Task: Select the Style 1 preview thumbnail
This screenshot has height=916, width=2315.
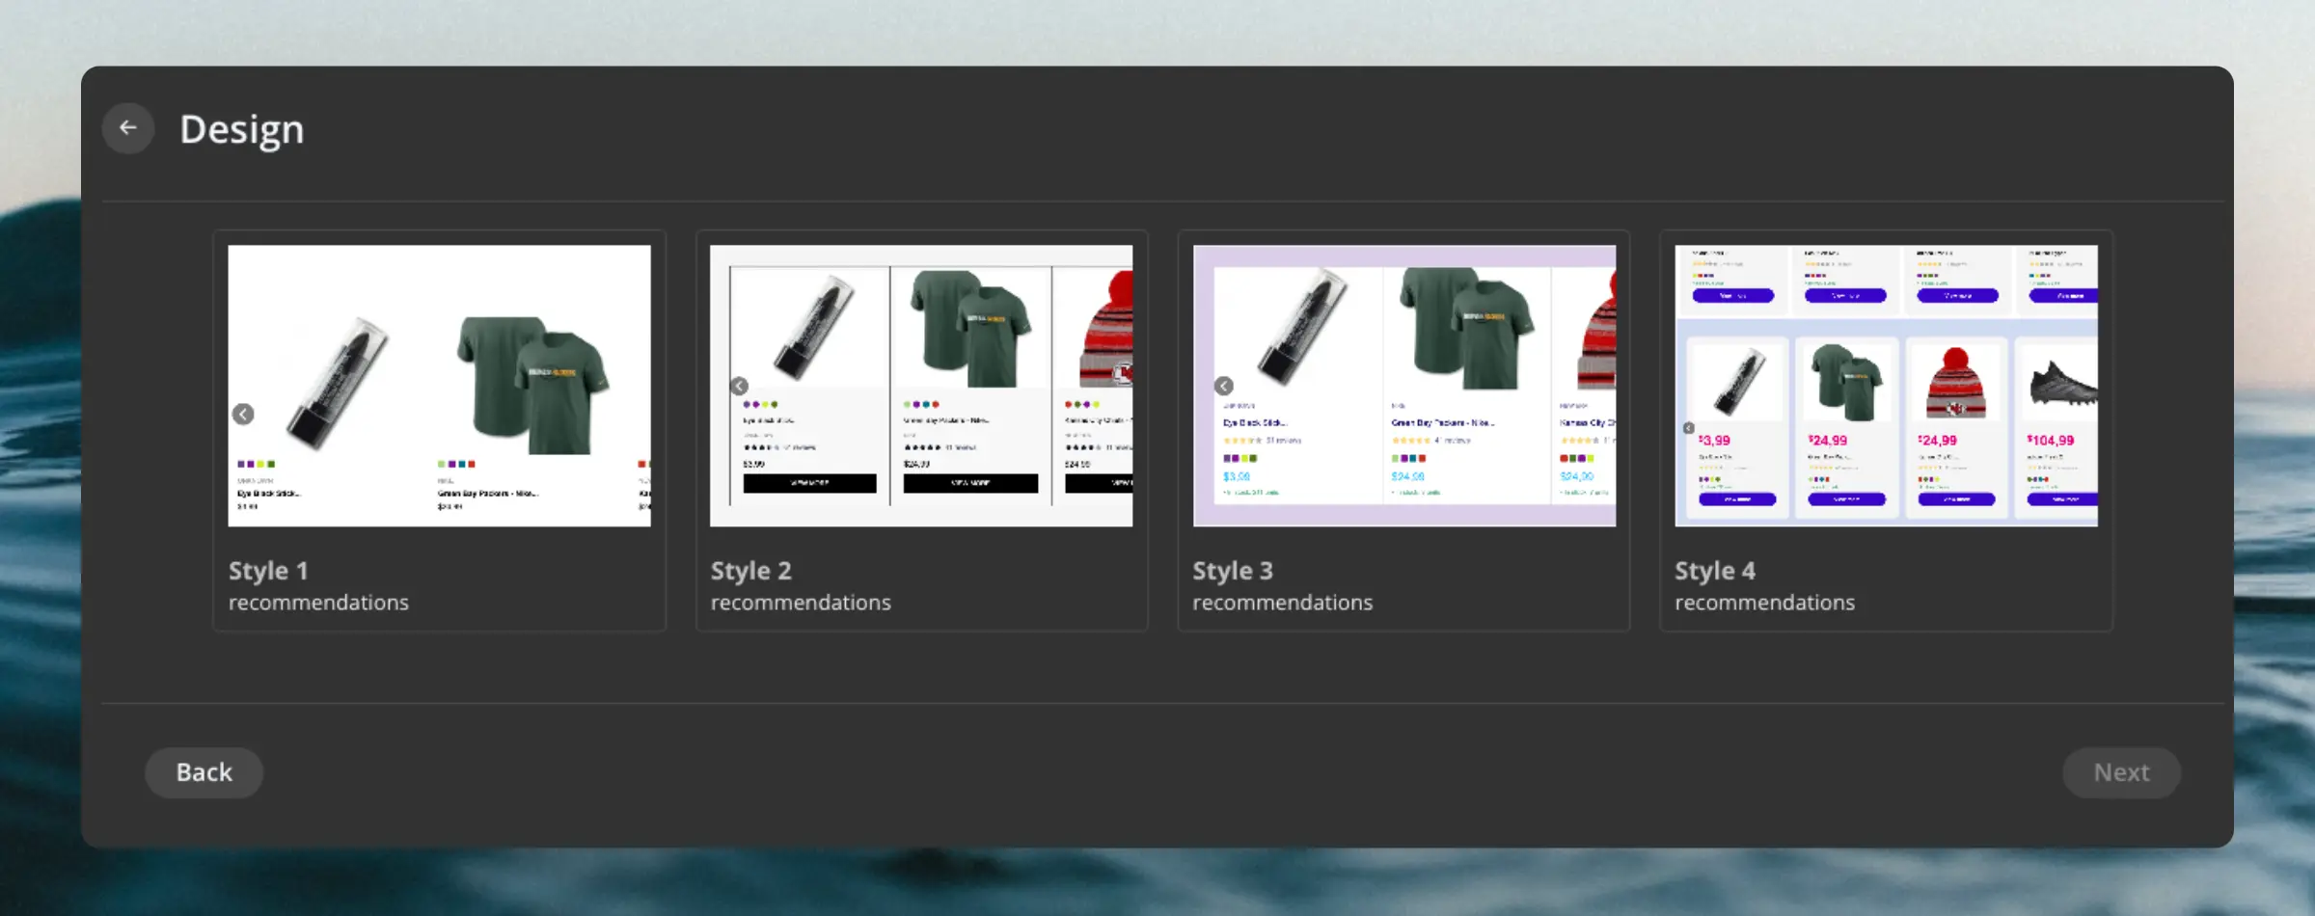Action: pos(439,386)
